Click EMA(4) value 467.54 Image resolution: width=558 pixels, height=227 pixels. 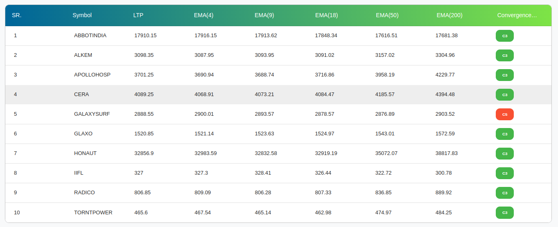click(x=203, y=212)
